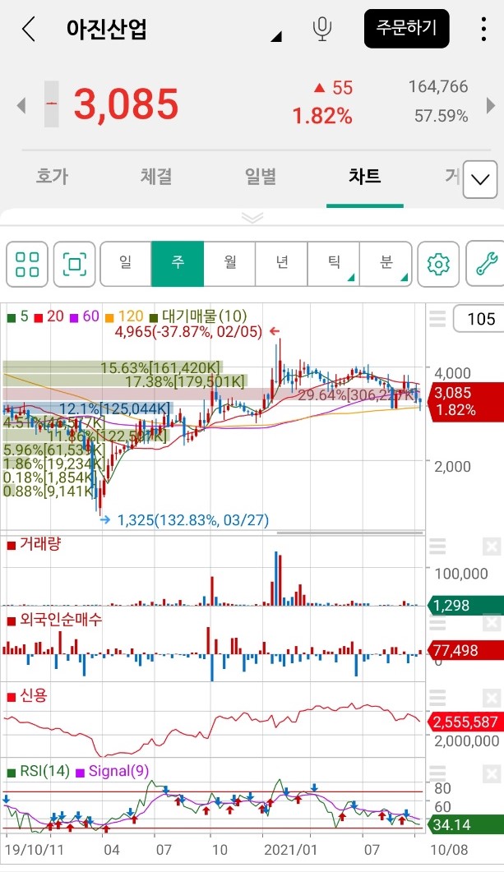Switch to the 체결 tab
Screen dimensions: 504x872
[156, 177]
